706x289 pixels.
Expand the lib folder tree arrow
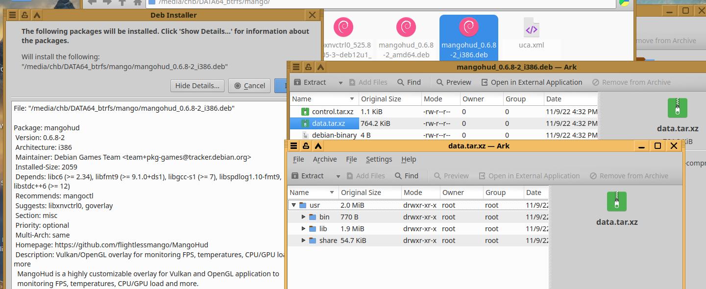304,229
